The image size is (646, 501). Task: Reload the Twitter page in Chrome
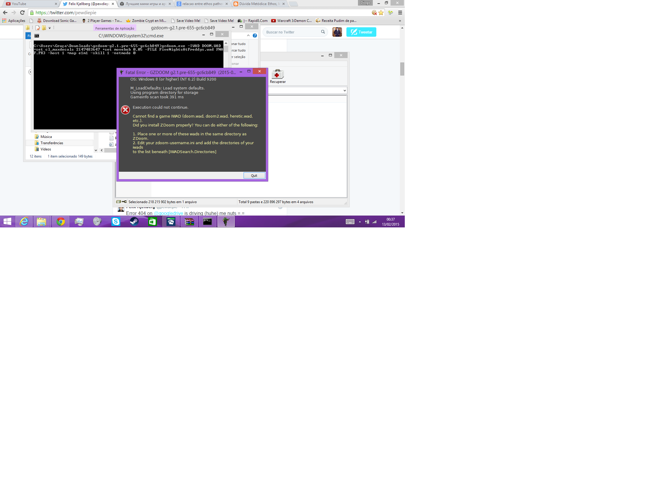[22, 12]
